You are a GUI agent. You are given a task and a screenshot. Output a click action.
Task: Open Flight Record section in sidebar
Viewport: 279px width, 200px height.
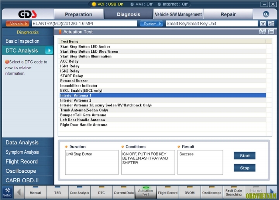click(28, 161)
